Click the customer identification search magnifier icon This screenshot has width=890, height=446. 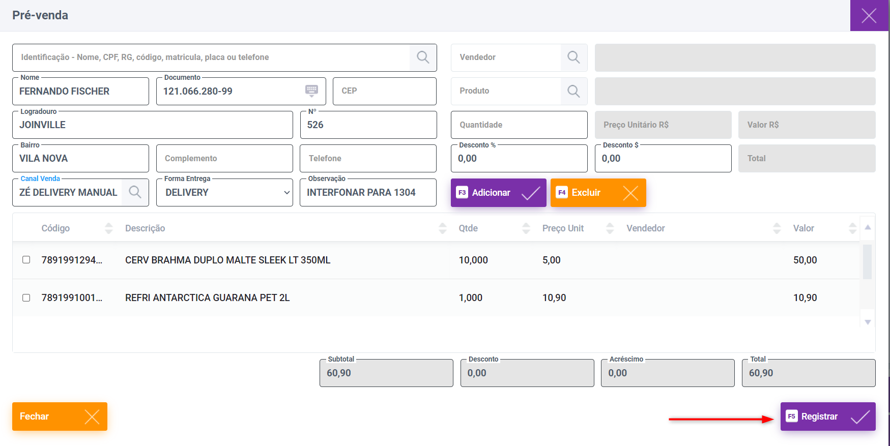click(423, 57)
